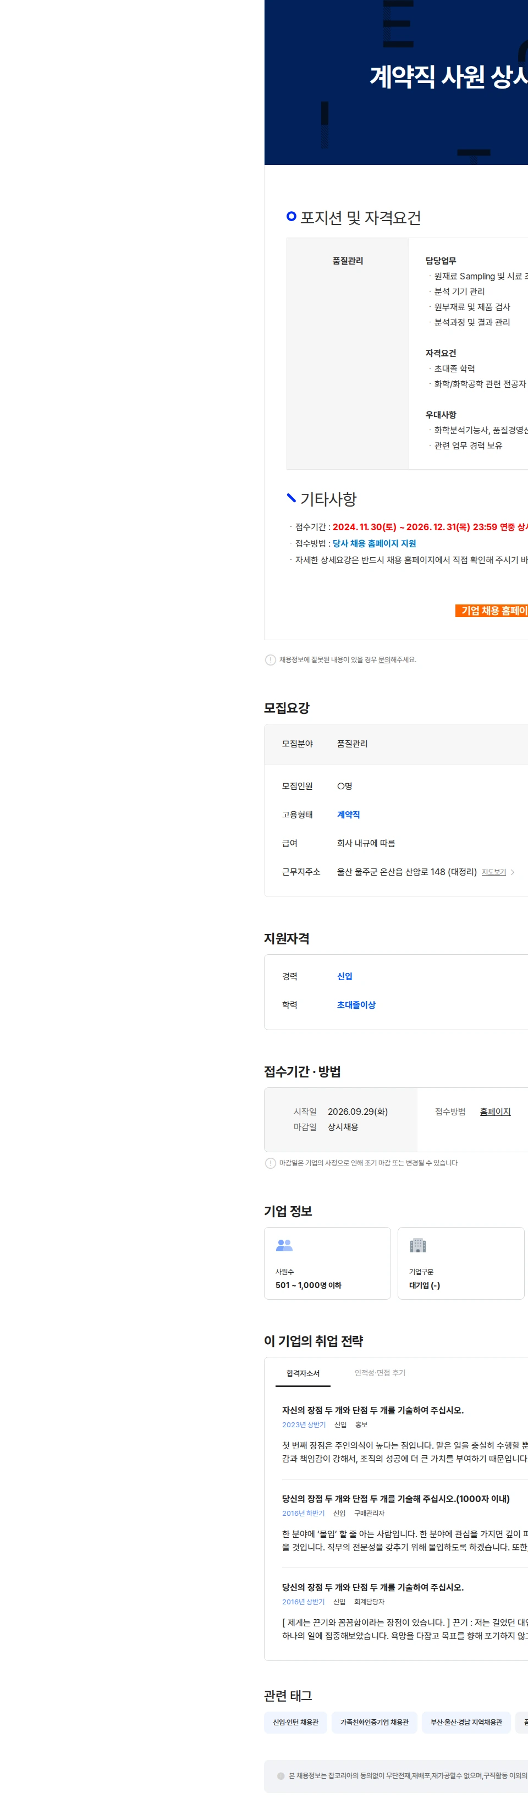
Task: Open the 홈페이지 application method link
Action: pos(495,1112)
